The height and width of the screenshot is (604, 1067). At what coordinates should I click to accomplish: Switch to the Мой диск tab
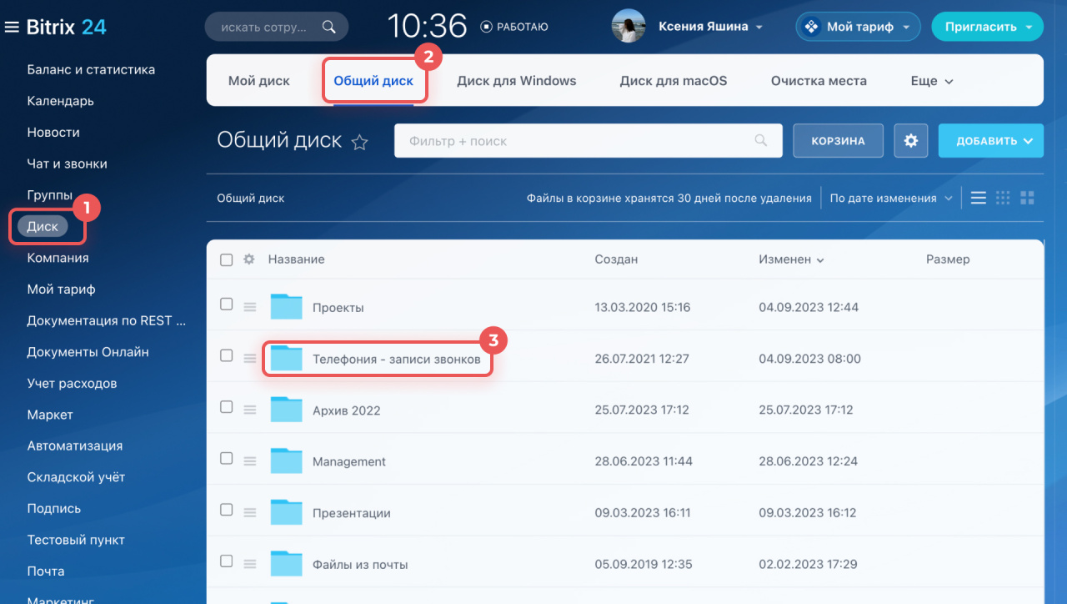(x=259, y=81)
